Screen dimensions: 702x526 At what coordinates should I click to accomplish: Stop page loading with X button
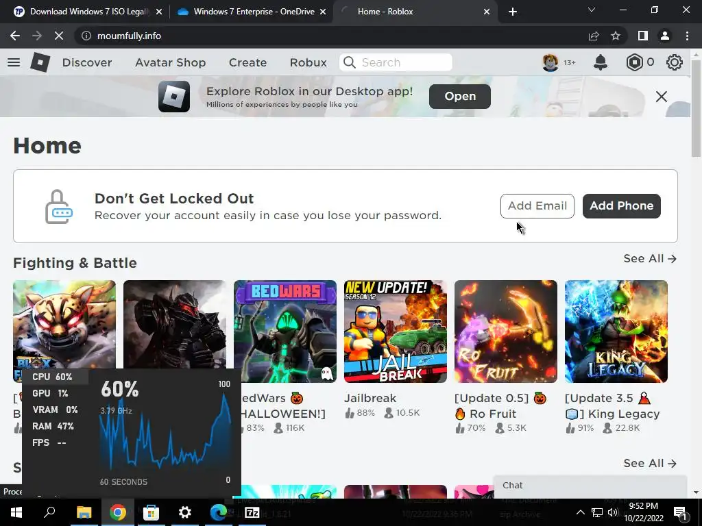(x=59, y=36)
